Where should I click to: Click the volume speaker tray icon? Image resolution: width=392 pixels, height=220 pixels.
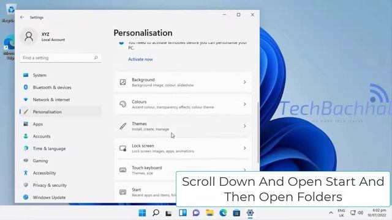click(360, 213)
